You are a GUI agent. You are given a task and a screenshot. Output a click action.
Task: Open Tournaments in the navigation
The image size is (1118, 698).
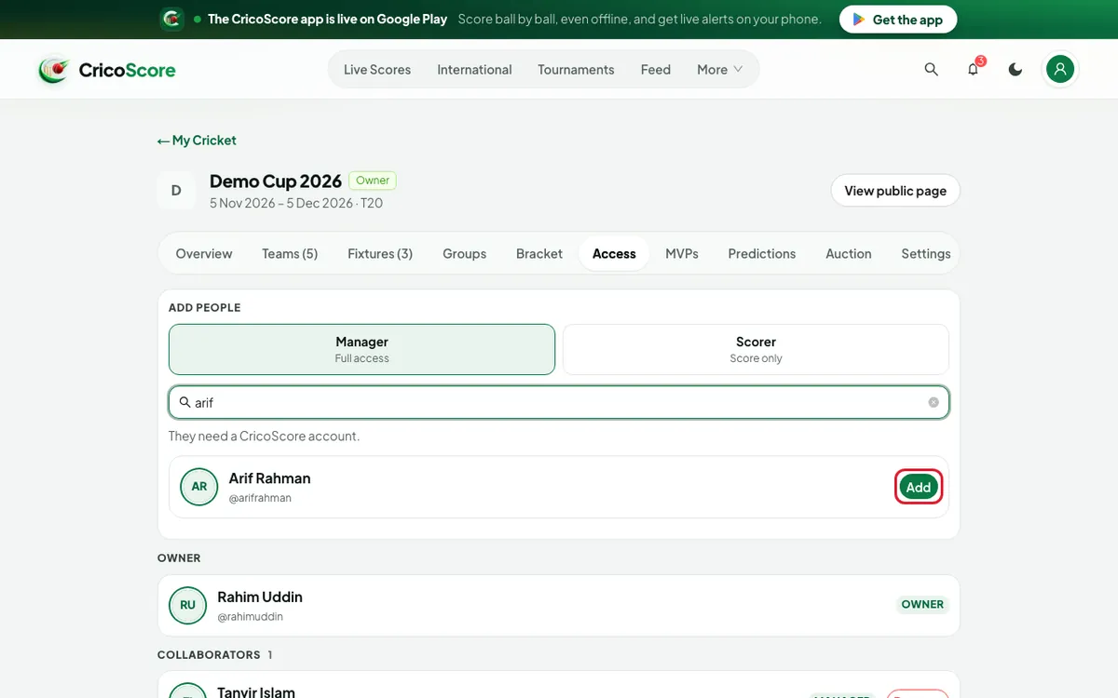coord(576,70)
